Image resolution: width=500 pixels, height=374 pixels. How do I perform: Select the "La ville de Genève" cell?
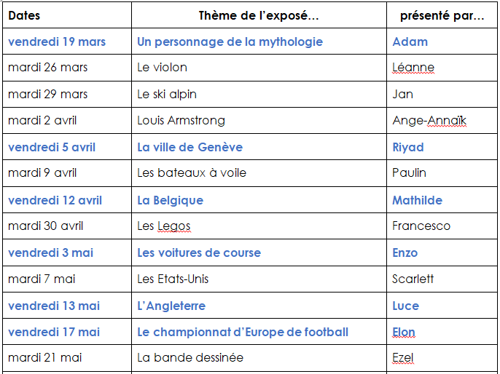pyautogui.click(x=259, y=147)
